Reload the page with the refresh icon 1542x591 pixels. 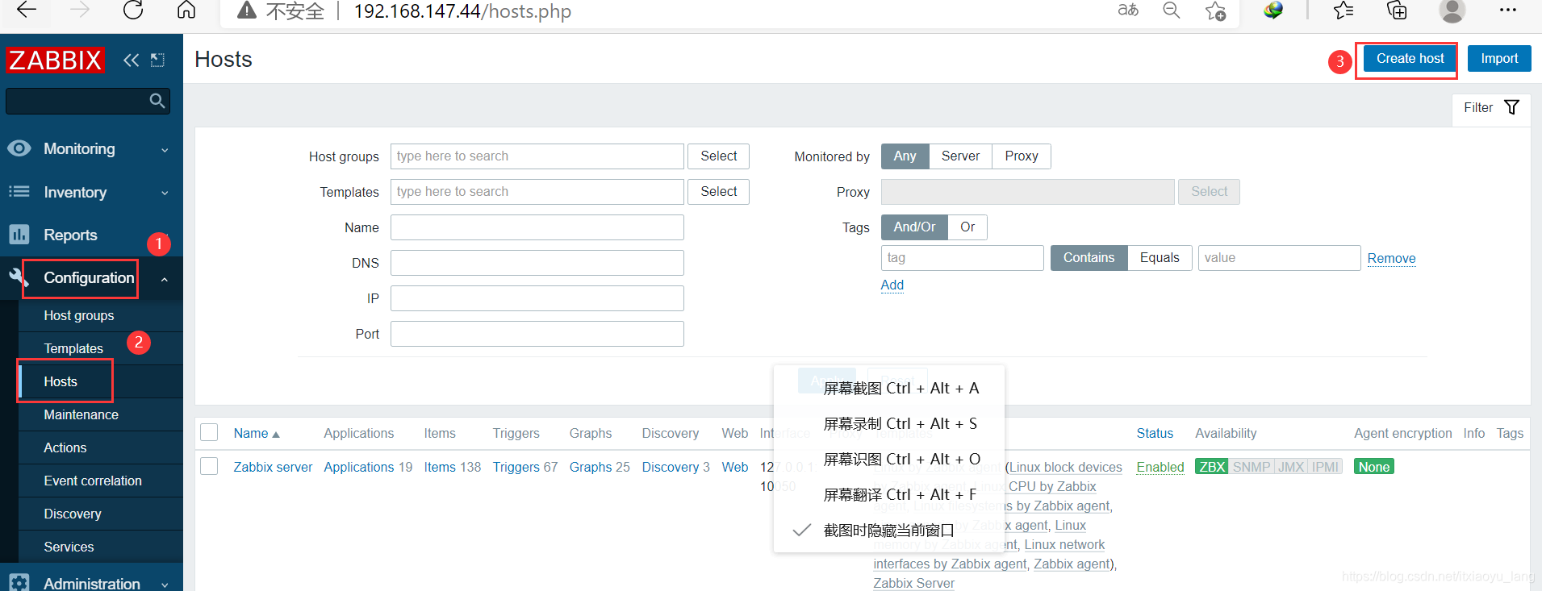click(x=133, y=10)
